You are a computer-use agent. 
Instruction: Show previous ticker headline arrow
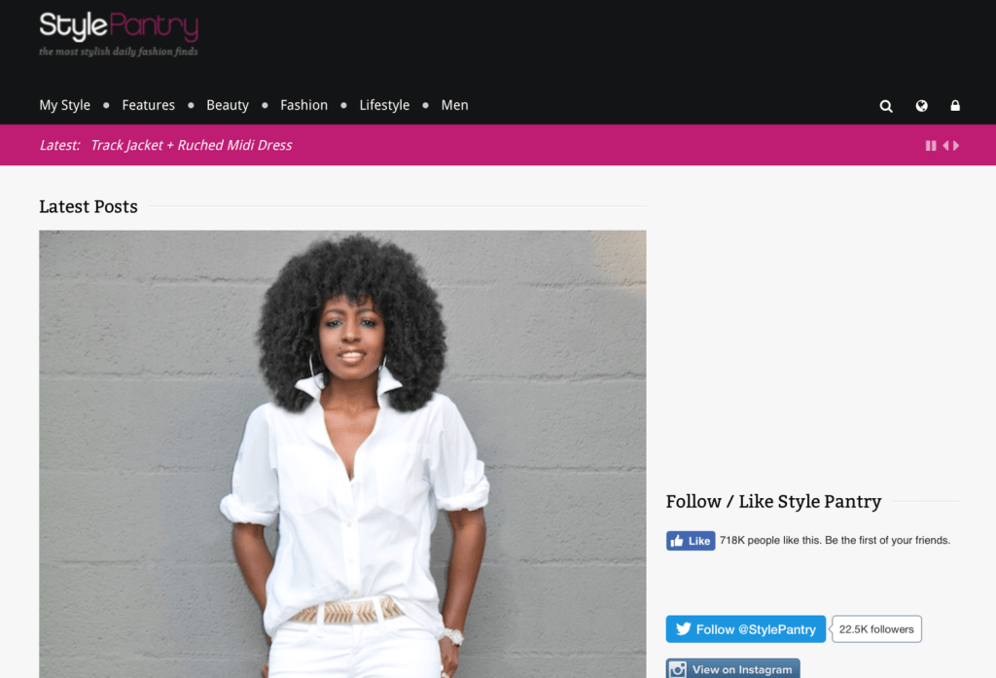point(945,146)
